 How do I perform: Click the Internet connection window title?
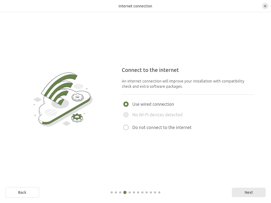click(135, 6)
